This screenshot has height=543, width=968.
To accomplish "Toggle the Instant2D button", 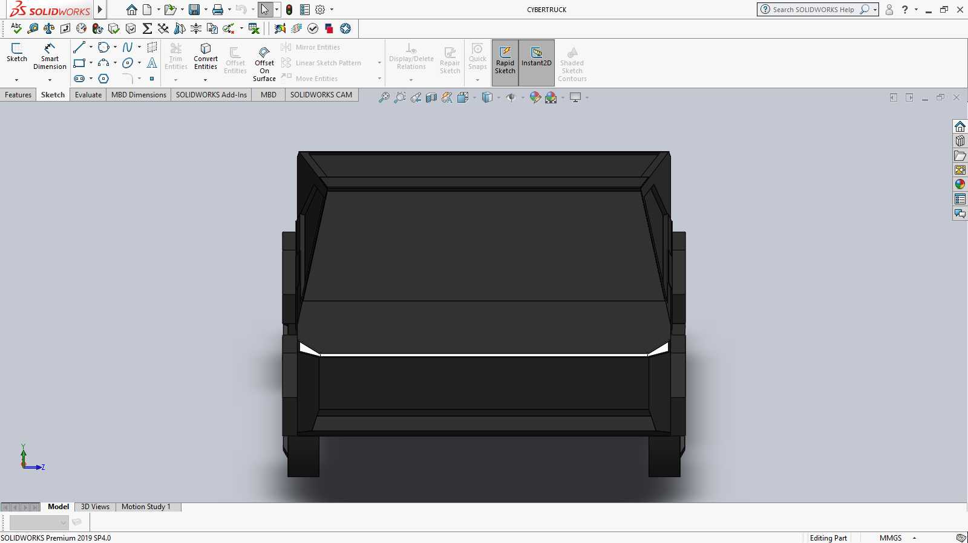I will [x=537, y=63].
